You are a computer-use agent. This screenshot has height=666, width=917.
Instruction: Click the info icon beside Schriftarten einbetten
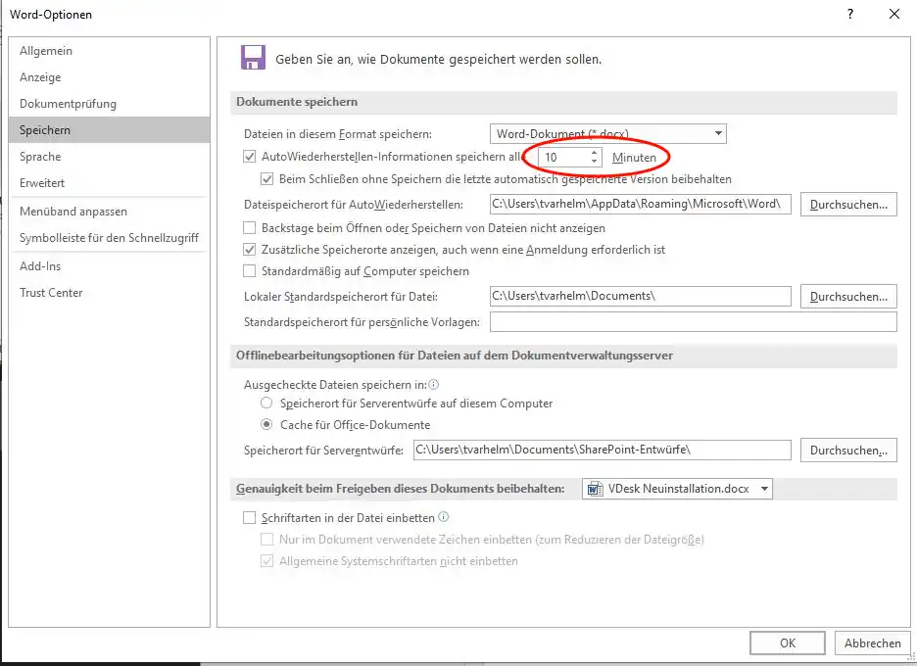pyautogui.click(x=444, y=517)
